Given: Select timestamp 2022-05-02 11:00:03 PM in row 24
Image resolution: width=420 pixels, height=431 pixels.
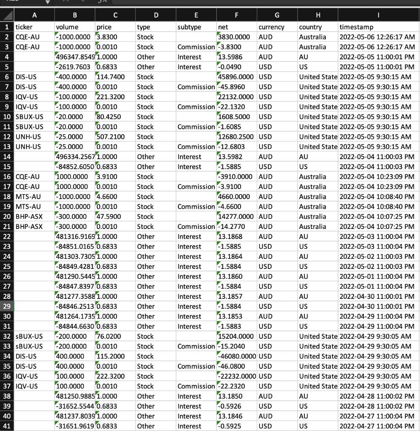Looking at the screenshot, I should click(x=379, y=256).
